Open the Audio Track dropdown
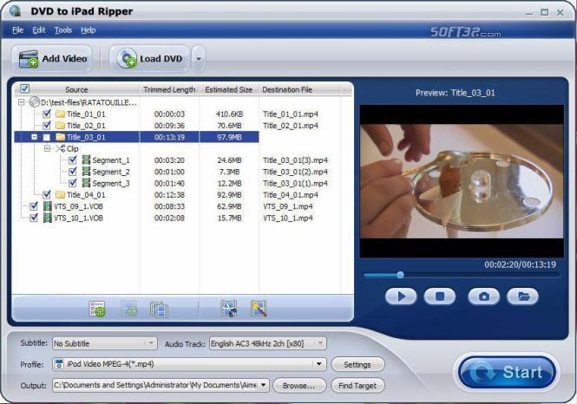 (268, 343)
